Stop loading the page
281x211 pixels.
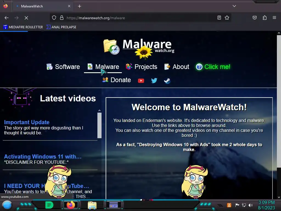point(26,18)
